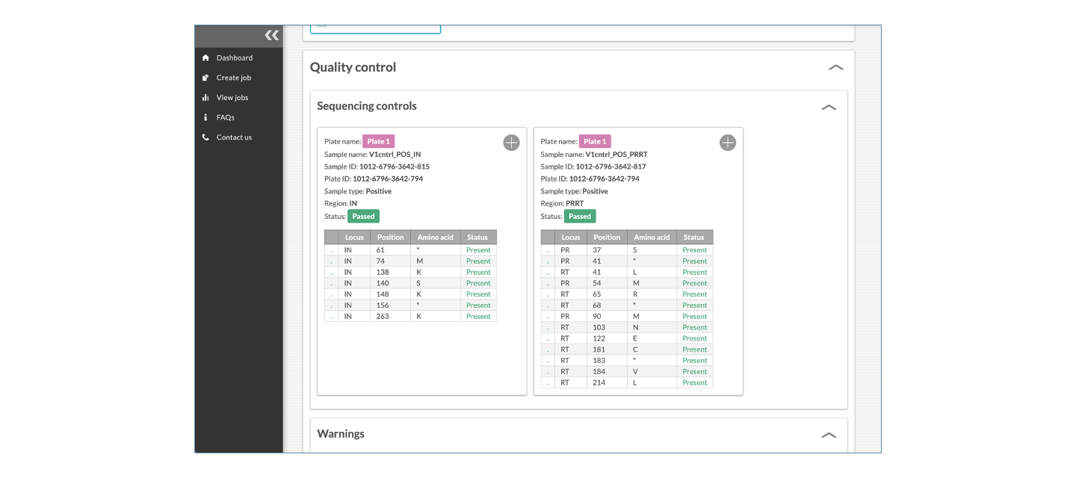
Task: Click the Passed status badge for PRRT
Action: [580, 217]
